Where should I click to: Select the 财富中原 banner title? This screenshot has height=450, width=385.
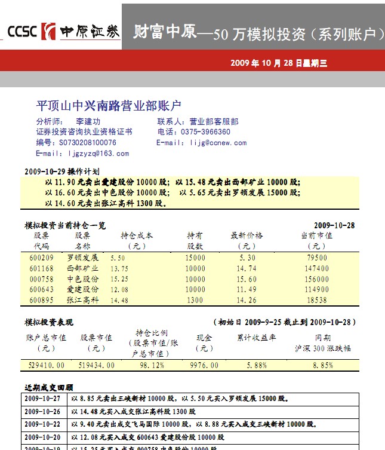point(165,32)
